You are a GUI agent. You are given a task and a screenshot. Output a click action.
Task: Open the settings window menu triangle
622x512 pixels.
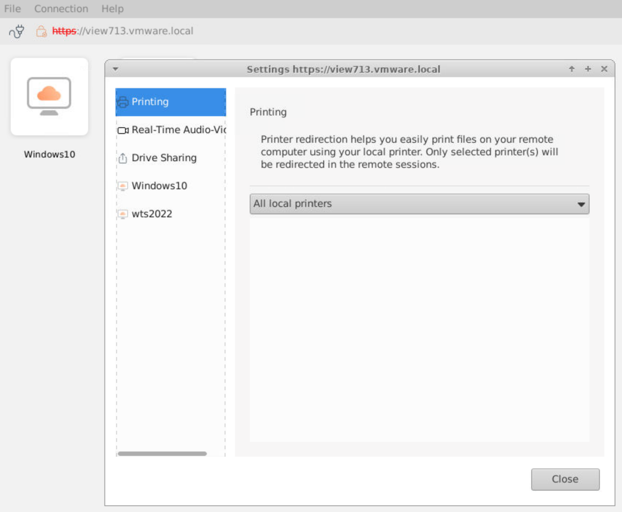(115, 69)
